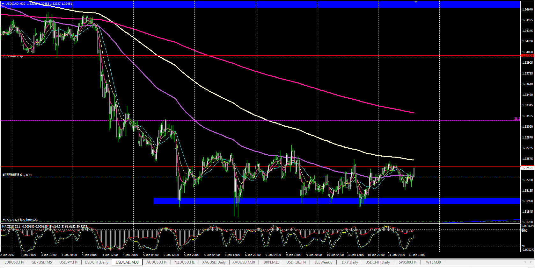Select the USDJPY,H4 chart tab
This screenshot has height=268, width=535.
tap(69, 262)
